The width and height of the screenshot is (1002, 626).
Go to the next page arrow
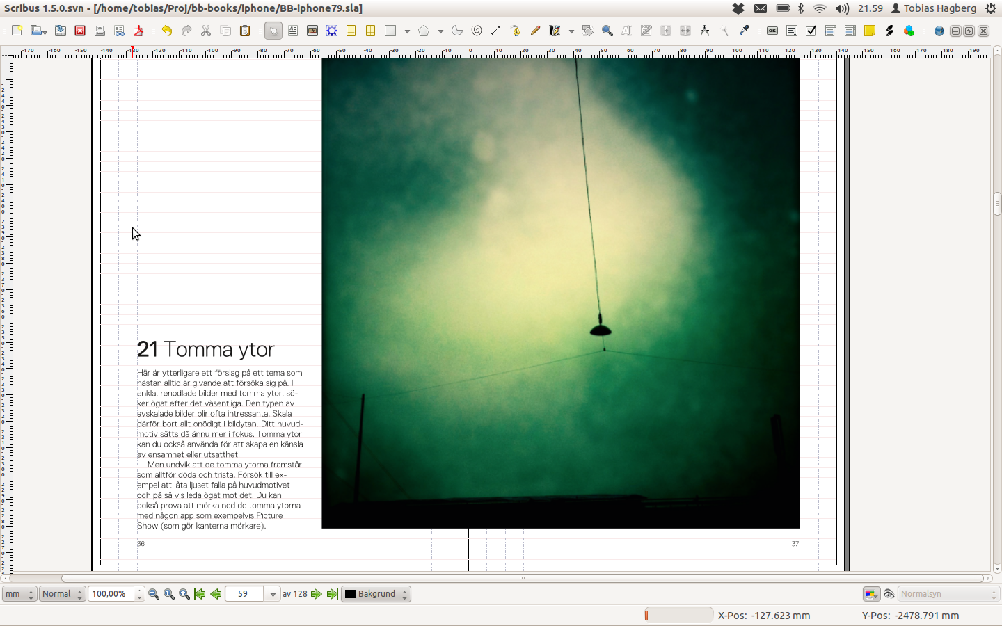point(317,594)
